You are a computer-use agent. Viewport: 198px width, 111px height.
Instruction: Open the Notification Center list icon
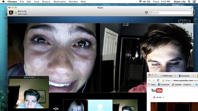tap(194, 2)
